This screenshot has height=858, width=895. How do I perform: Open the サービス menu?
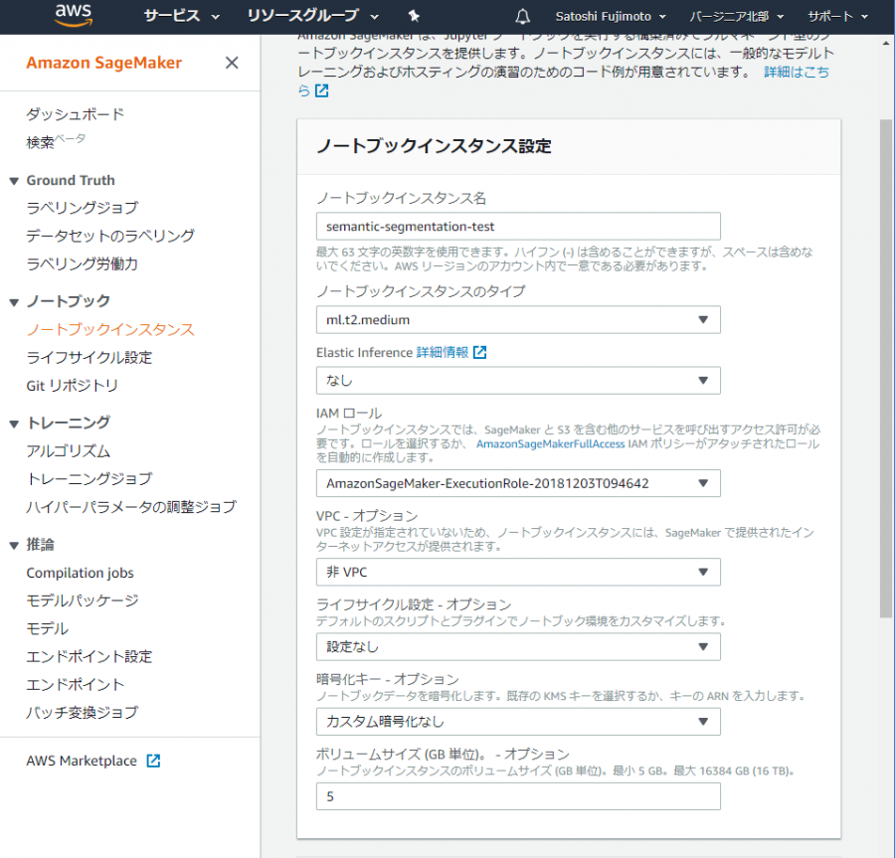pyautogui.click(x=182, y=16)
